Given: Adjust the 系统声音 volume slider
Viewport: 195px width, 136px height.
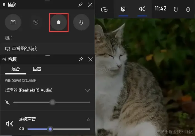Looking at the screenshot, I should point(59,129).
